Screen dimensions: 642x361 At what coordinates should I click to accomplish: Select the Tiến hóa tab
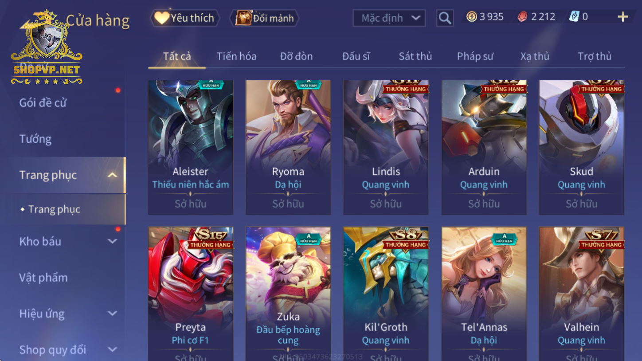coord(236,56)
